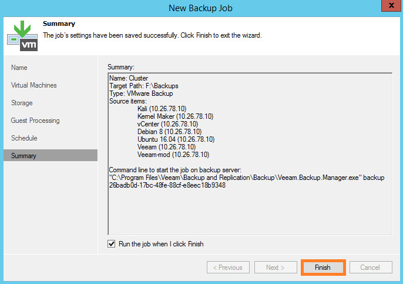Select the Schedule step
The width and height of the screenshot is (403, 284).
point(24,138)
